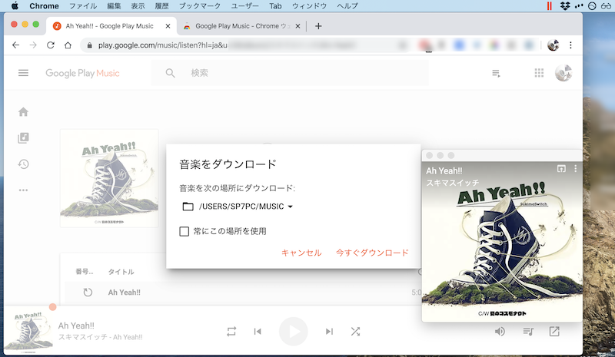Click the キャンセル button
The image size is (615, 357).
pos(301,253)
